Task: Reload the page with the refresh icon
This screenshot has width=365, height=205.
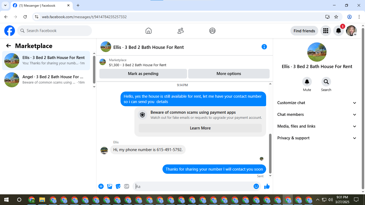Action: point(25,17)
